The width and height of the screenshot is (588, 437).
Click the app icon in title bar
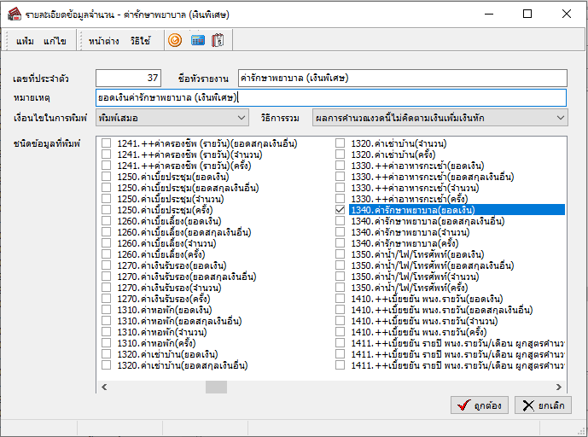(14, 14)
